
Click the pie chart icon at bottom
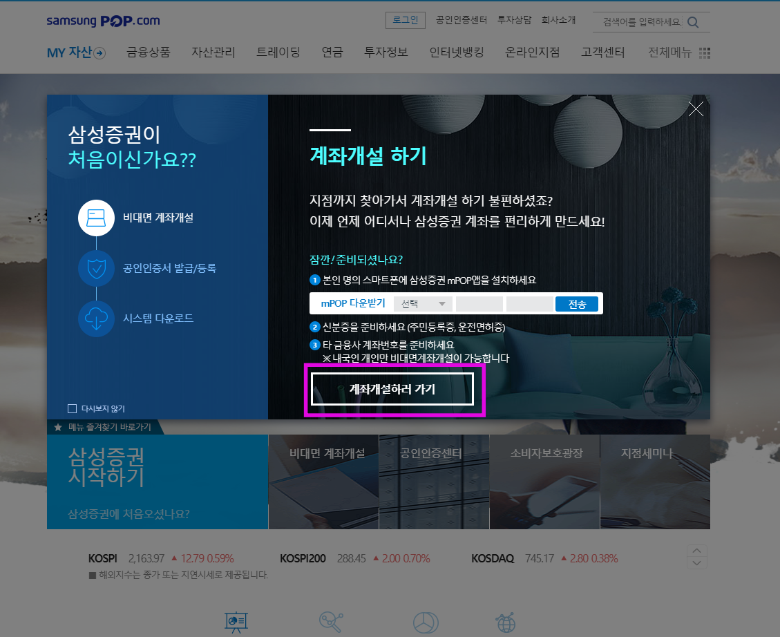coord(426,622)
